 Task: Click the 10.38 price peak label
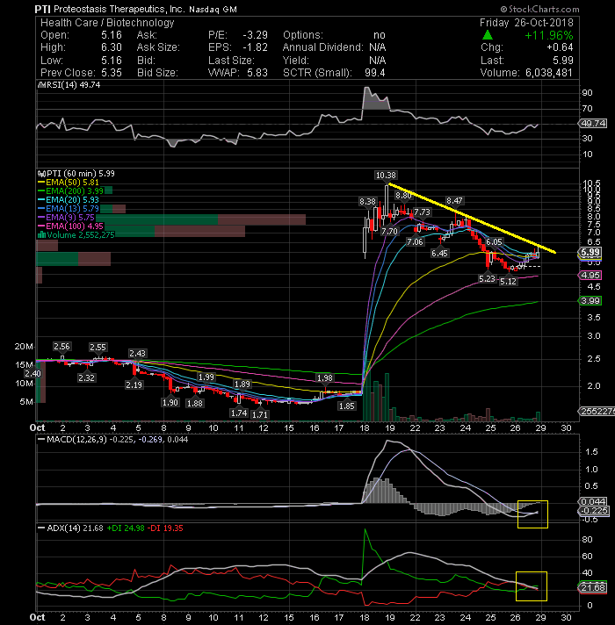pos(386,175)
